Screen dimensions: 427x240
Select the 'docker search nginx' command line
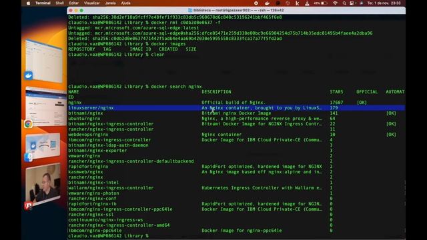click(135, 87)
